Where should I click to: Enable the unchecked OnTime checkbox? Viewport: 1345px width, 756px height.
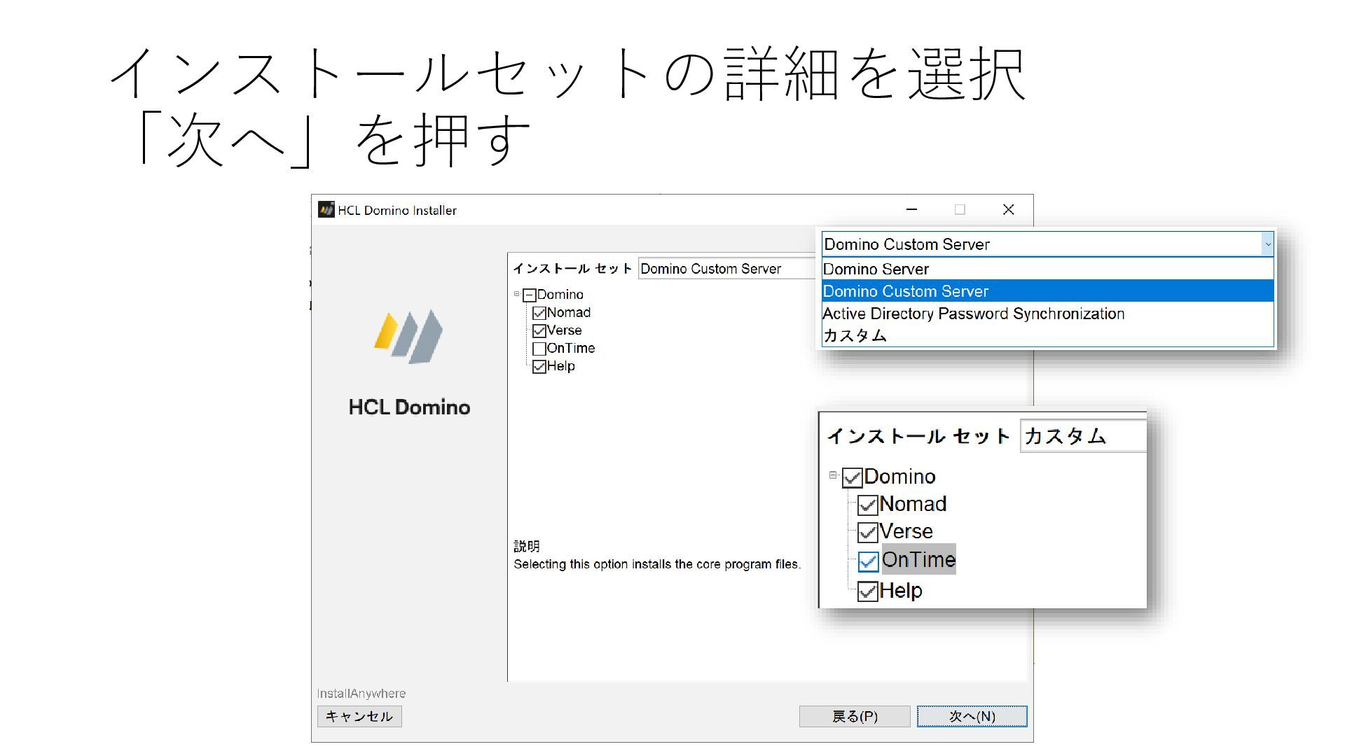pyautogui.click(x=539, y=349)
